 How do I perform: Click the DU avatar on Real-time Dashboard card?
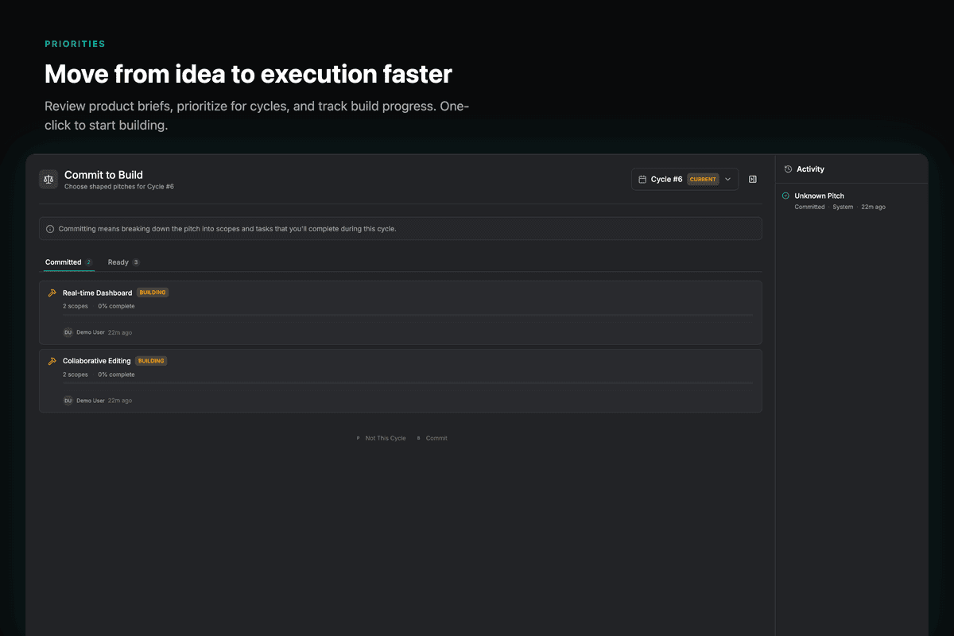tap(68, 332)
